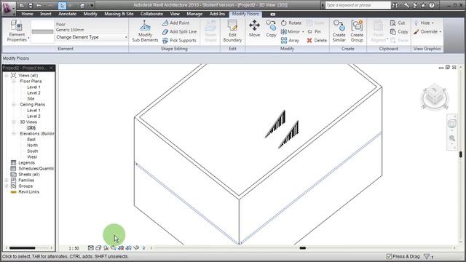
Task: Click the keyword search input field
Action: click(358, 5)
